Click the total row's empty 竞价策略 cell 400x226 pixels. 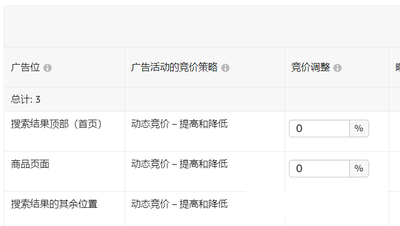click(205, 99)
